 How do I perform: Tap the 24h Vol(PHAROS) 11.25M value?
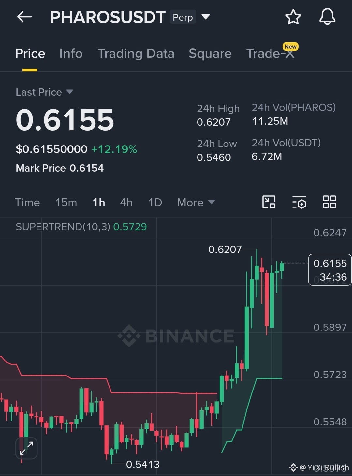coord(270,121)
